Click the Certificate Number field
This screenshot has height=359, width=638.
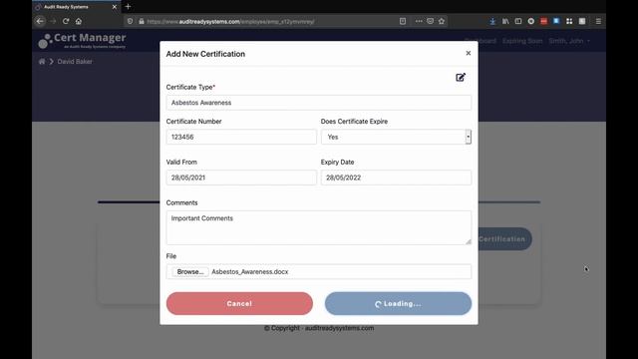coord(241,137)
